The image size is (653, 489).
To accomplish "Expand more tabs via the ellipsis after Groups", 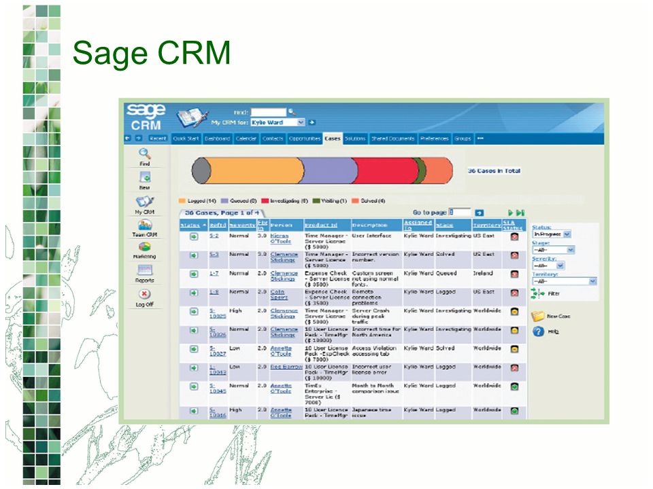I will coord(480,139).
